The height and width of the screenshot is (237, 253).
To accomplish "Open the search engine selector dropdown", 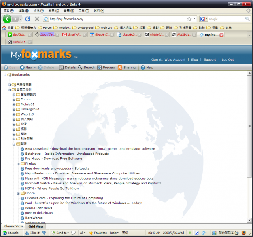I will (x=206, y=19).
